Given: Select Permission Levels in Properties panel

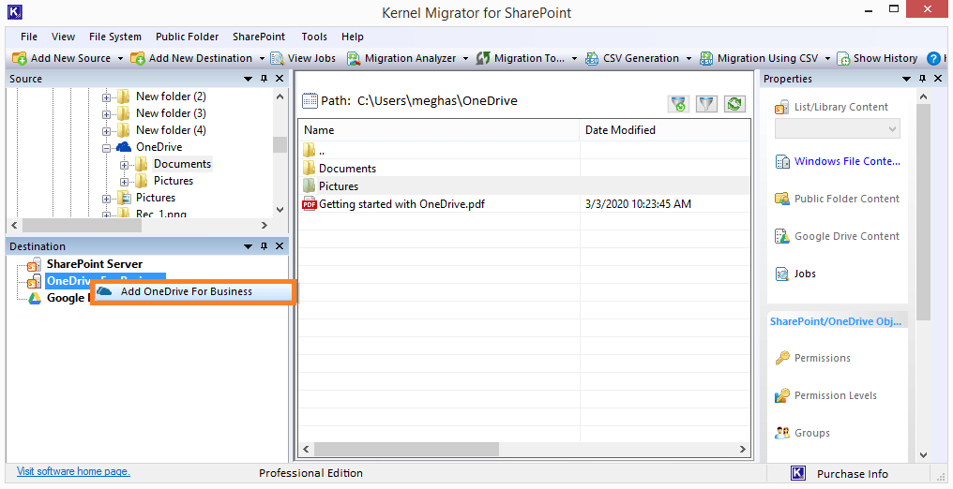Looking at the screenshot, I should point(835,395).
